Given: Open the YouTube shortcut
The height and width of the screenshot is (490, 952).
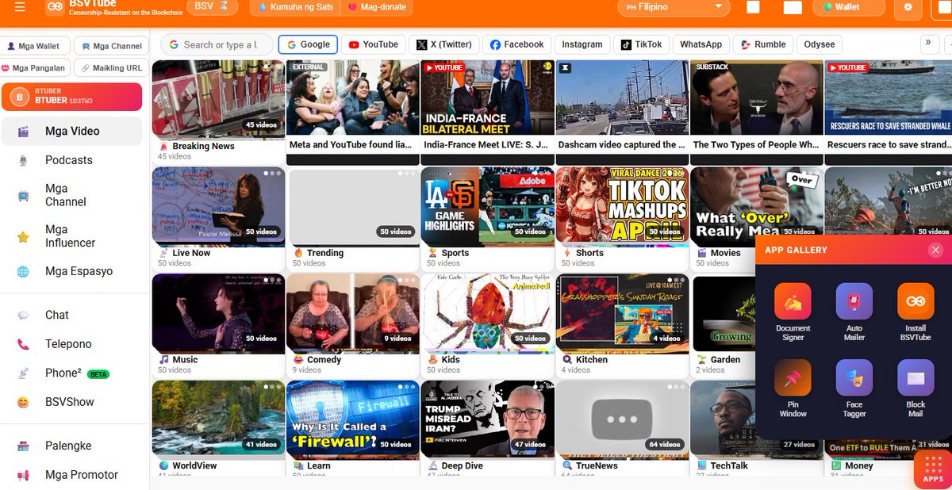Looking at the screenshot, I should pyautogui.click(x=374, y=44).
